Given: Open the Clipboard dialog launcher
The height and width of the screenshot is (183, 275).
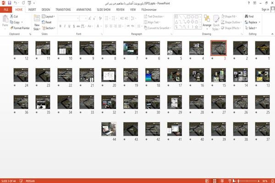Looking at the screenshot, I should (x=30, y=34).
